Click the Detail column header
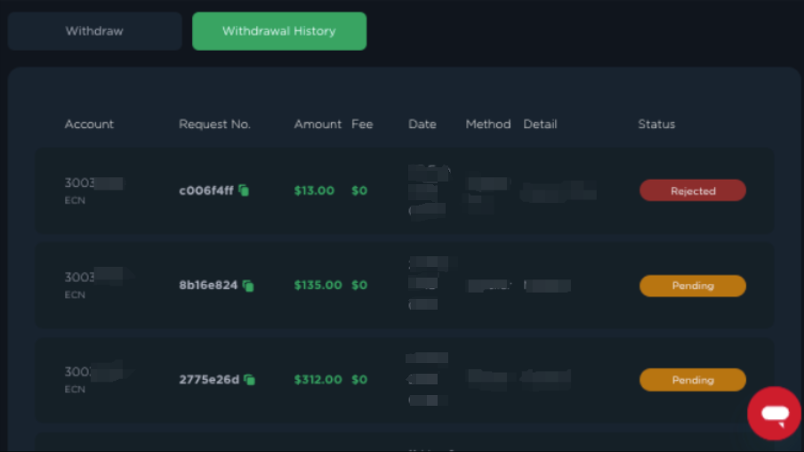 coord(540,125)
